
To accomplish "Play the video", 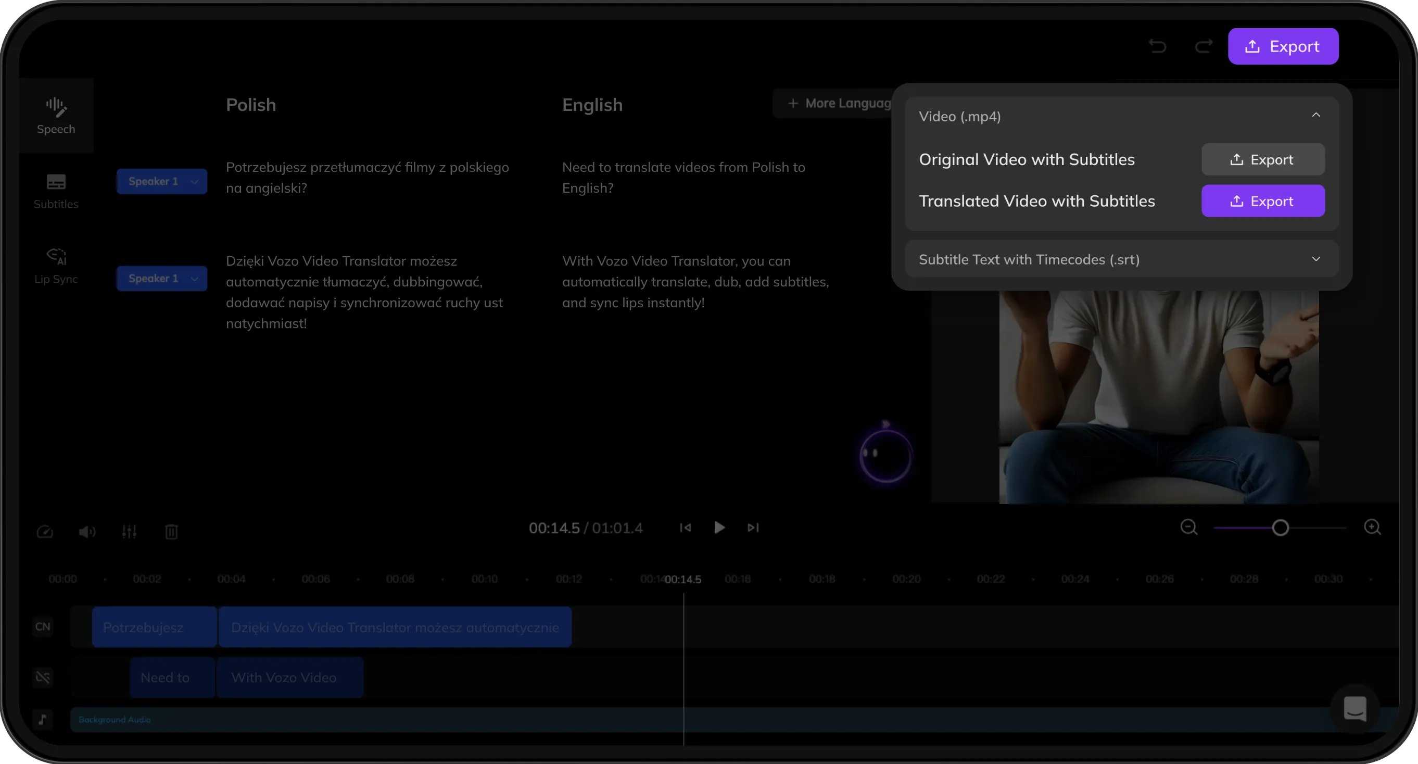I will (719, 528).
